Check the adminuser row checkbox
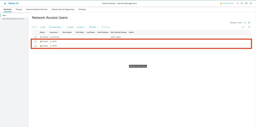Image resolution: width=256 pixels, height=127 pixels. (35, 37)
